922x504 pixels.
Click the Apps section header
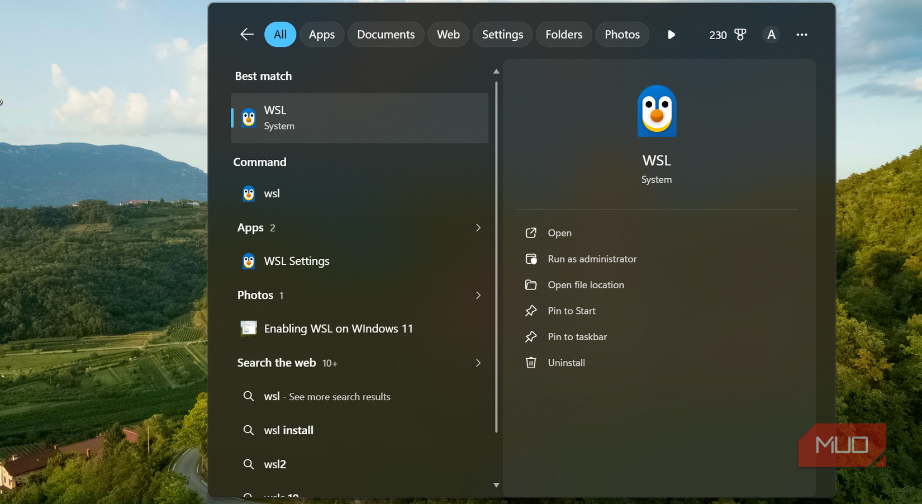point(256,228)
